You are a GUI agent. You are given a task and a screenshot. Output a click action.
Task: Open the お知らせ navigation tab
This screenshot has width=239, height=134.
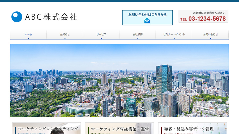pos(65,35)
